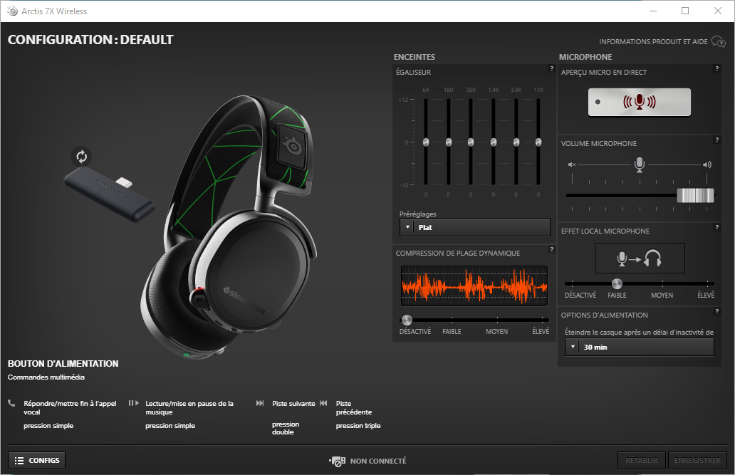Click the USB wireless dongle image
735x475 pixels.
pos(109,196)
